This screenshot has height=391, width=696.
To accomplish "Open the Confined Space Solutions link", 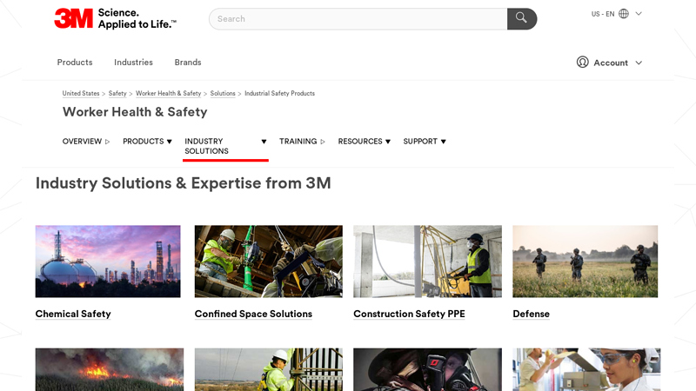I will pos(253,314).
